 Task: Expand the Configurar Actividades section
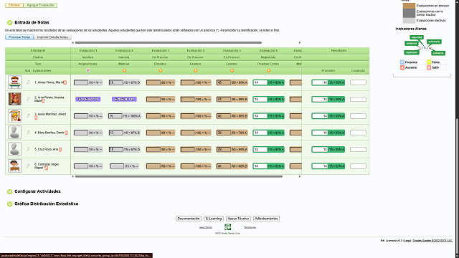9,191
